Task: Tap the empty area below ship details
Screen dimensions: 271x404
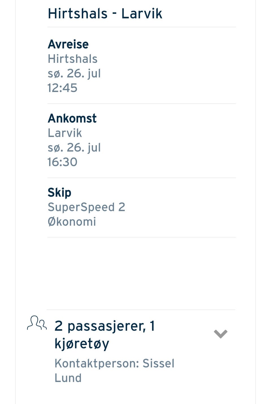Action: coord(142,273)
